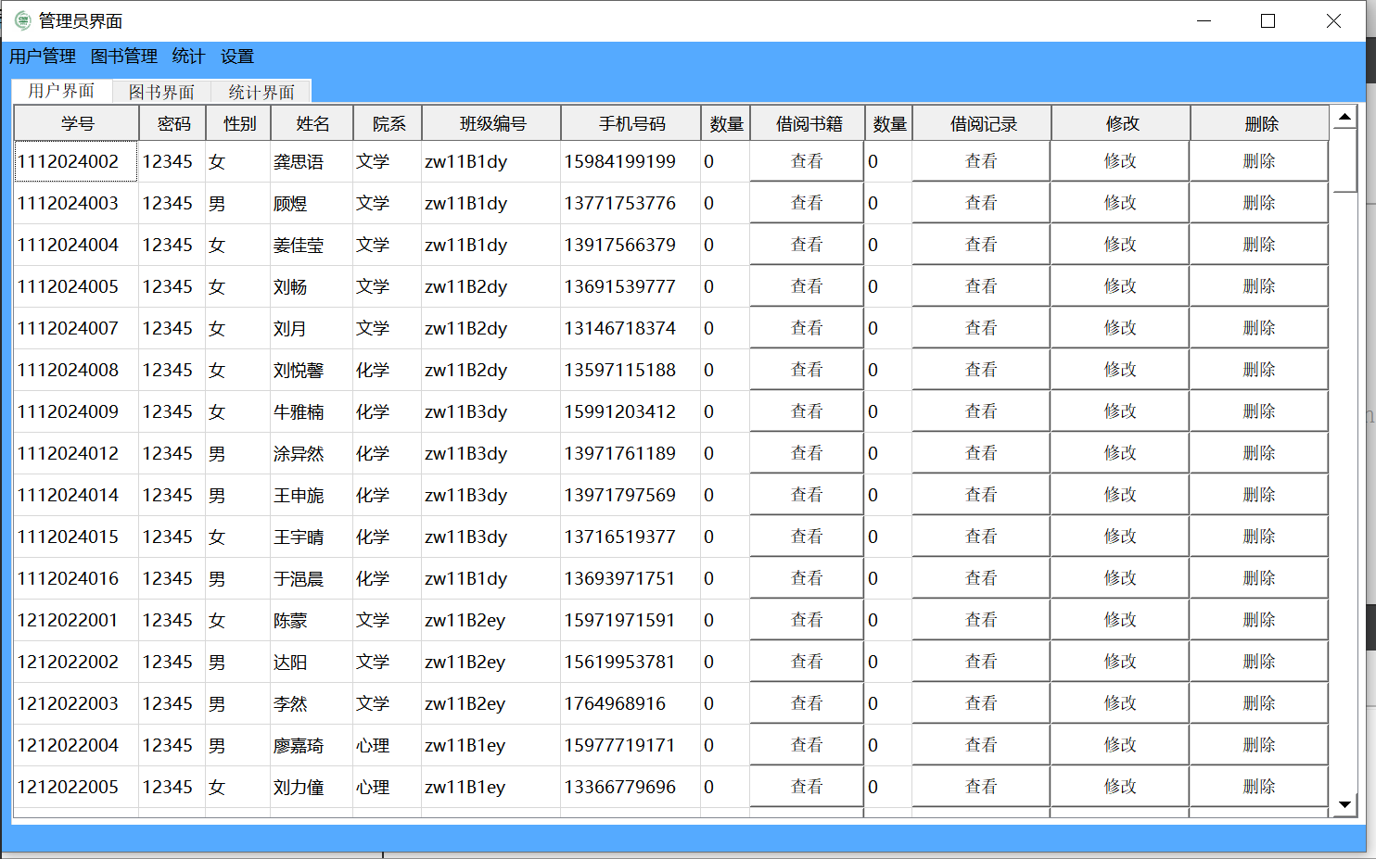
Task: Delete the row for 王宇晴
Action: 1259,537
